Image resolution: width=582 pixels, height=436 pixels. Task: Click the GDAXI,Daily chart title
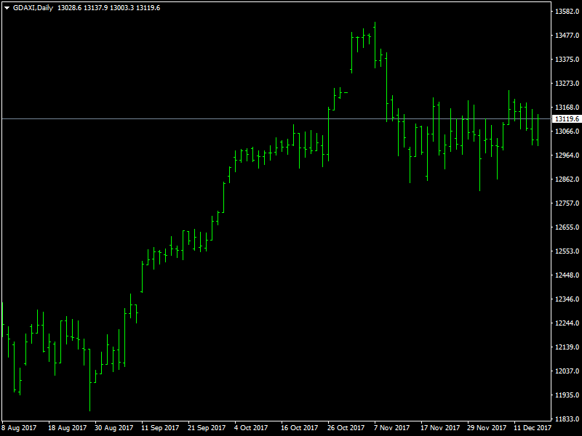[33, 8]
